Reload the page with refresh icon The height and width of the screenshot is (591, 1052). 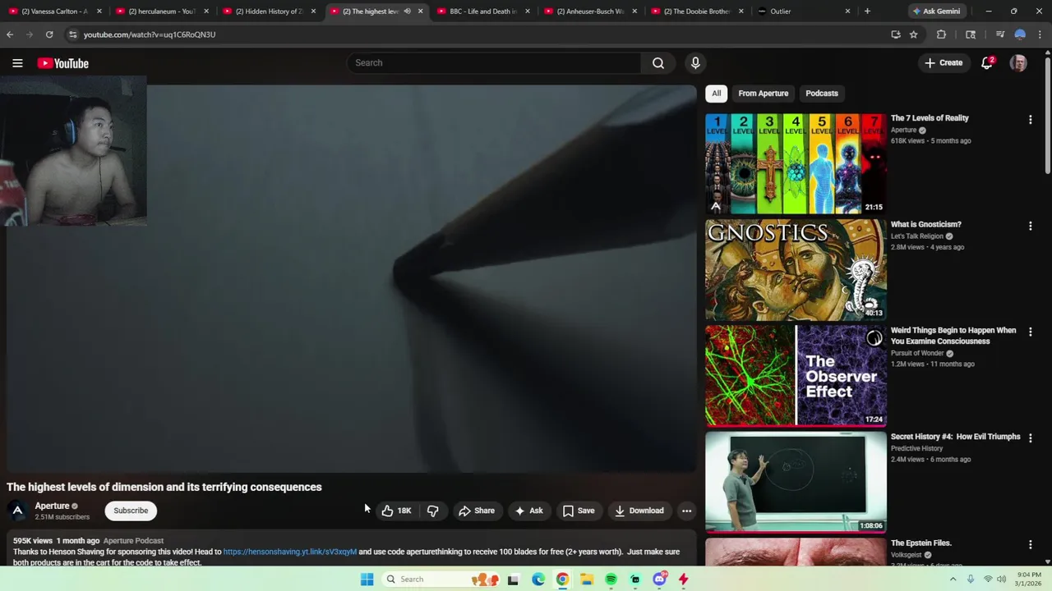pos(49,34)
